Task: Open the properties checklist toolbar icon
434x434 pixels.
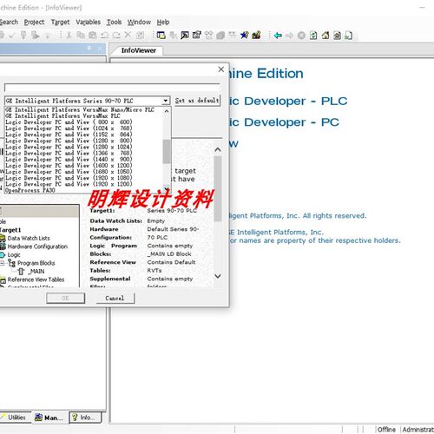Action: tap(197, 36)
